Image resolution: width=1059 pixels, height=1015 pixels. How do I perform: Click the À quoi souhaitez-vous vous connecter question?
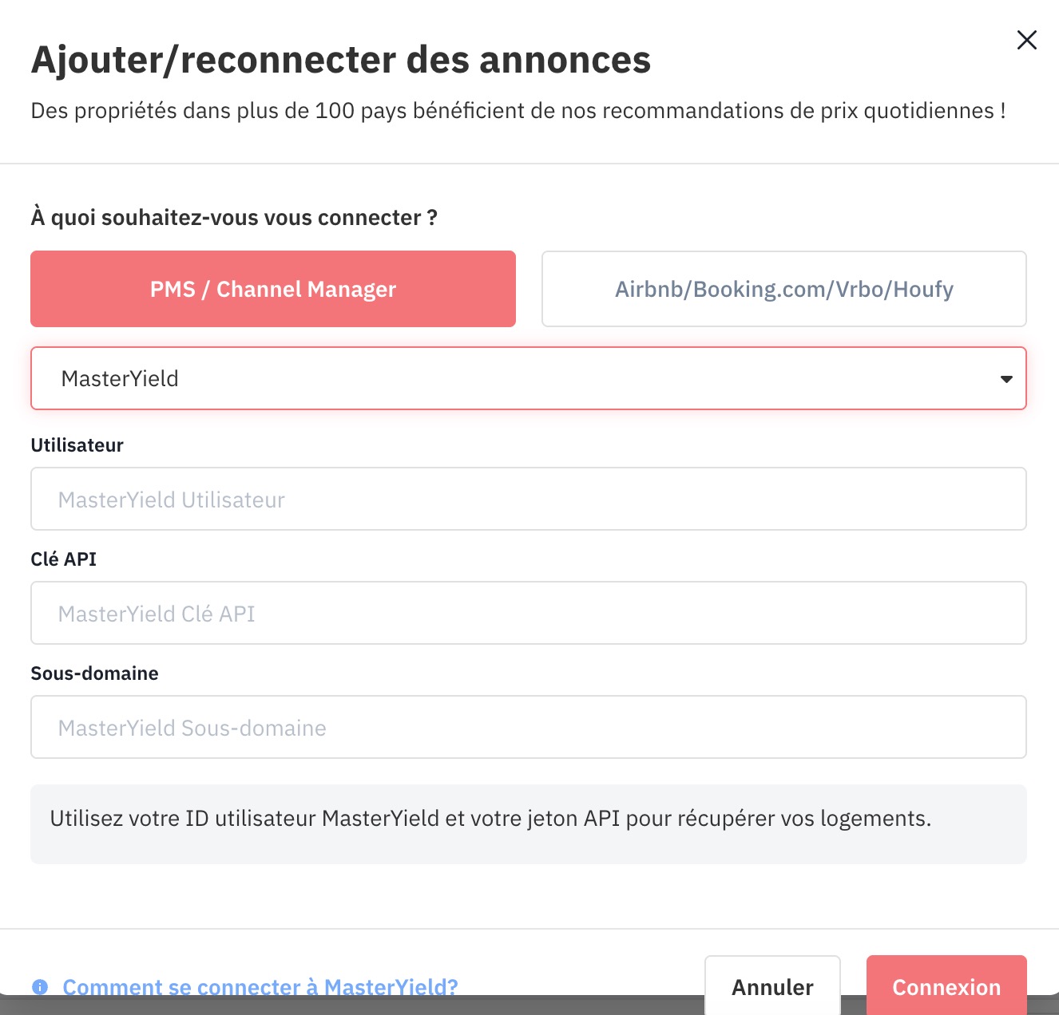(x=234, y=218)
